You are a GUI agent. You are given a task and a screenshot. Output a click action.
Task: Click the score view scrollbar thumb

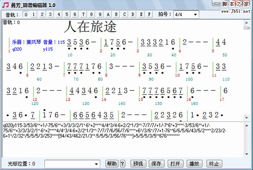[x=247, y=28]
